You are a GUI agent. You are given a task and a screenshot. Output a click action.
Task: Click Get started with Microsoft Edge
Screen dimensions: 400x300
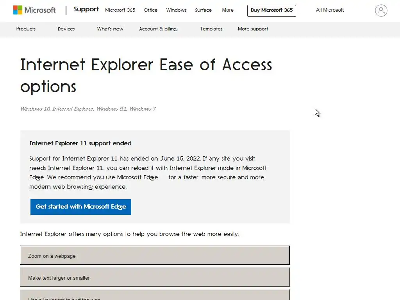pyautogui.click(x=81, y=207)
